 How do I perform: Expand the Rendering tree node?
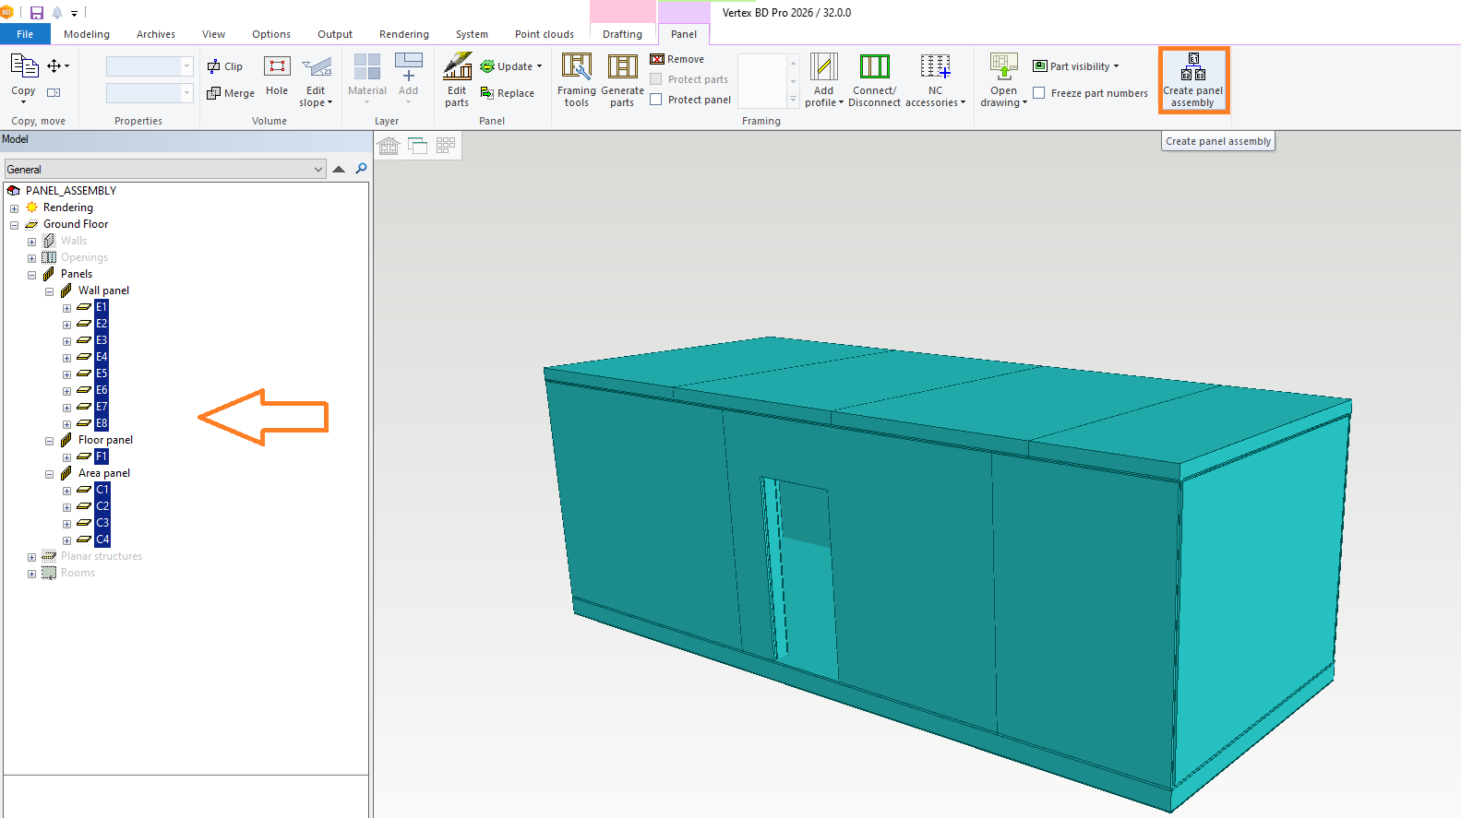(15, 208)
